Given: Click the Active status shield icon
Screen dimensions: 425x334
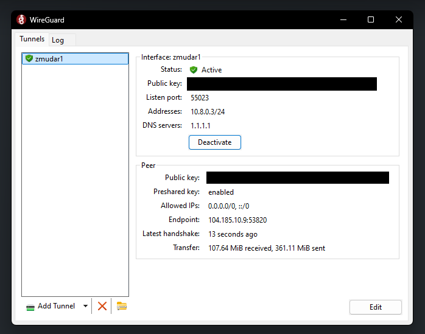Looking at the screenshot, I should (x=194, y=70).
